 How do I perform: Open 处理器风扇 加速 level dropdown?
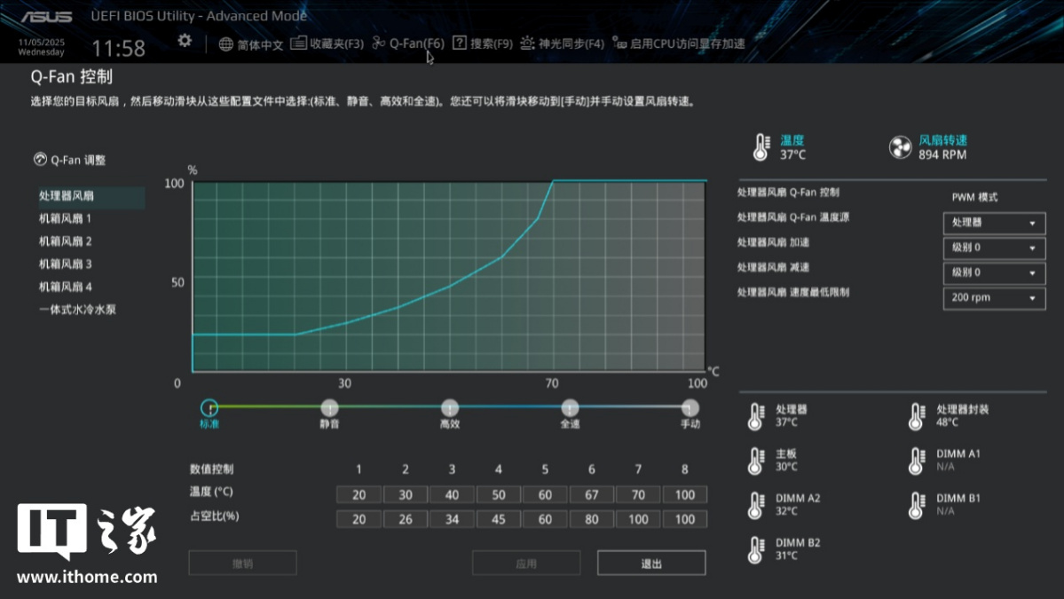(x=993, y=248)
